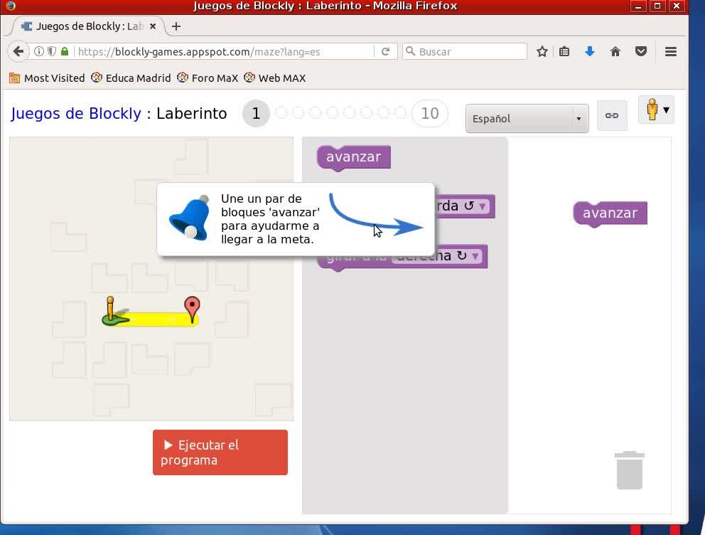Open the Foro MaX bookmark

pyautogui.click(x=208, y=78)
